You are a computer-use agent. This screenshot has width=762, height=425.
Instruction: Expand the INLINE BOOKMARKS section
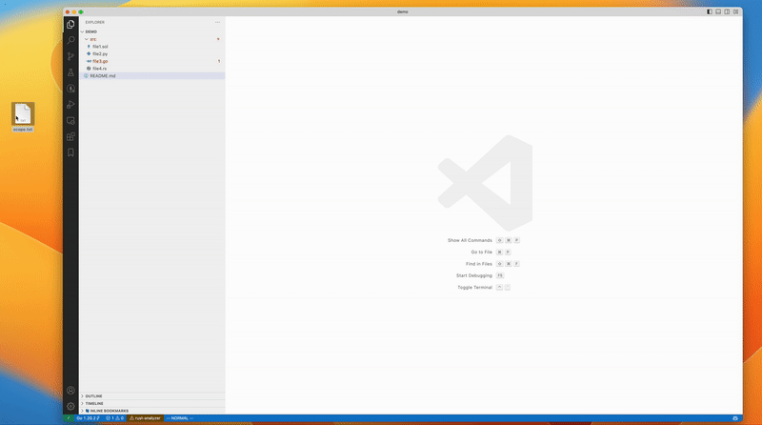click(x=152, y=411)
